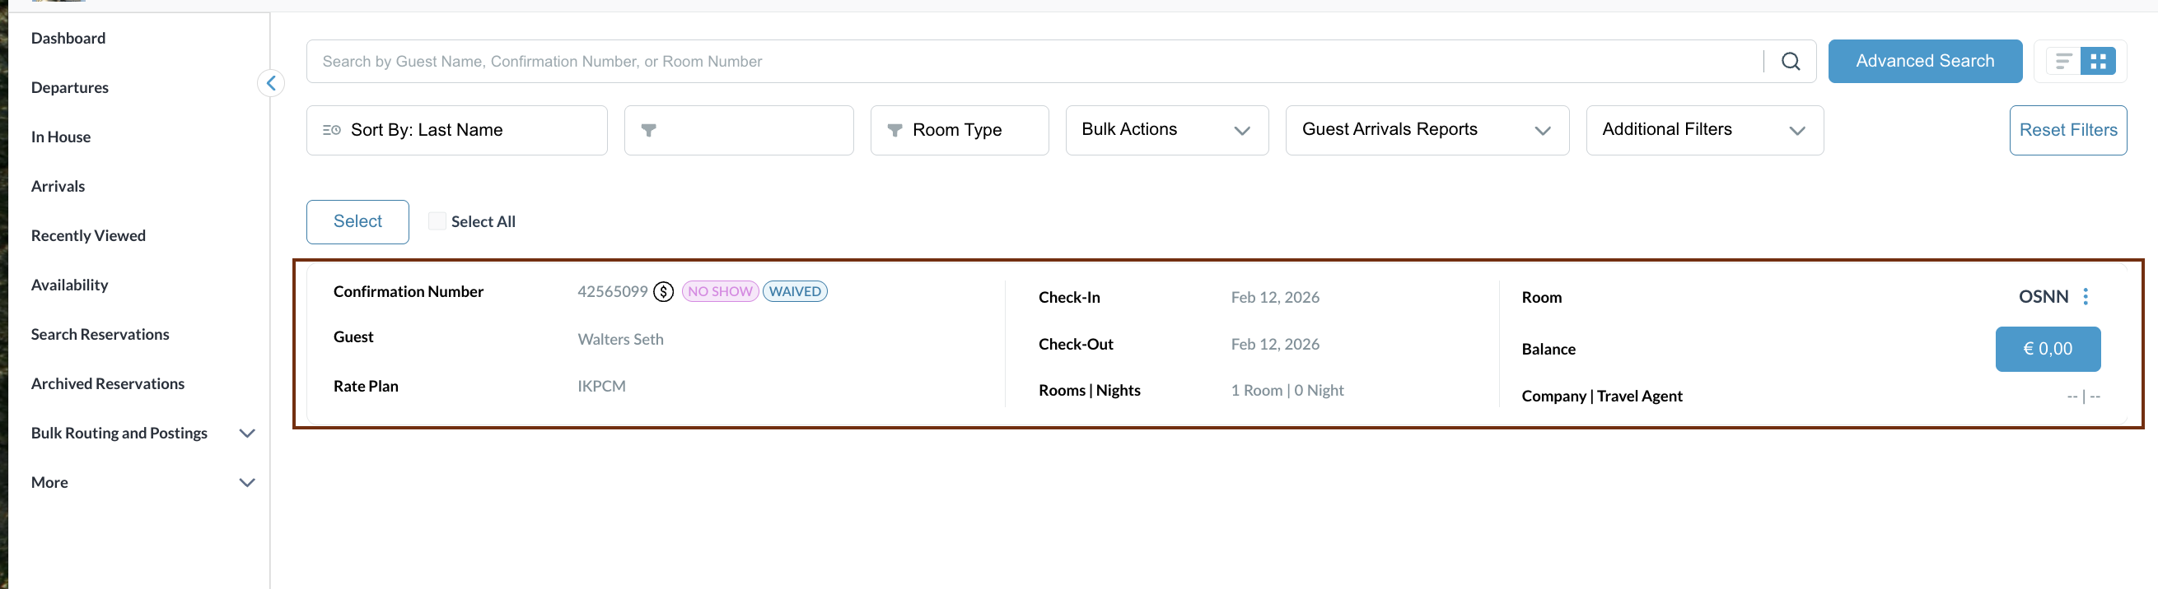Click the empty filter funnel field

tap(738, 131)
